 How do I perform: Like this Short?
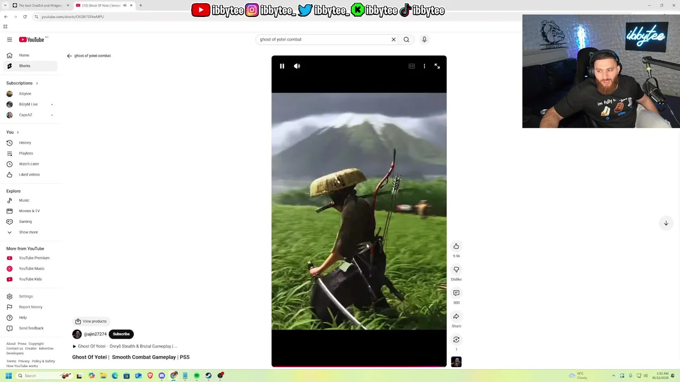(456, 246)
